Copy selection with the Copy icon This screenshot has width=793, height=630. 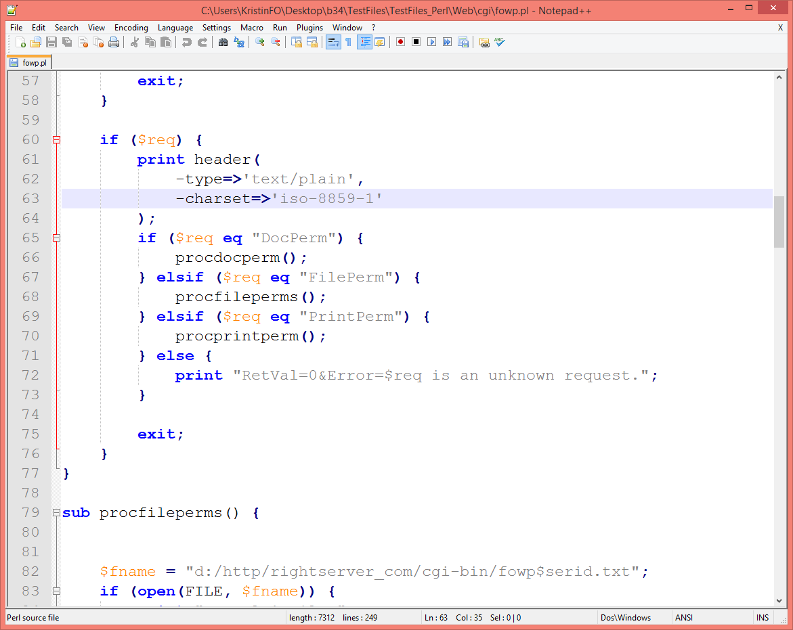point(150,43)
